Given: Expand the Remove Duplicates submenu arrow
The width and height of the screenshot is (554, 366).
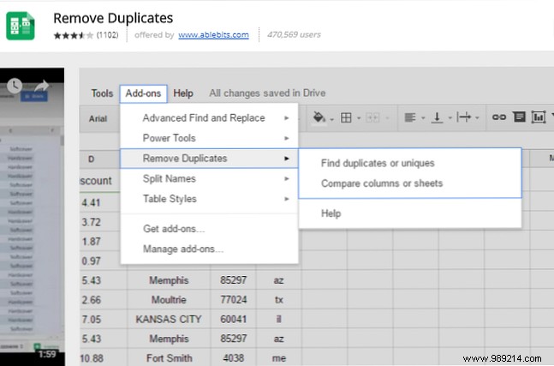Looking at the screenshot, I should pyautogui.click(x=287, y=158).
